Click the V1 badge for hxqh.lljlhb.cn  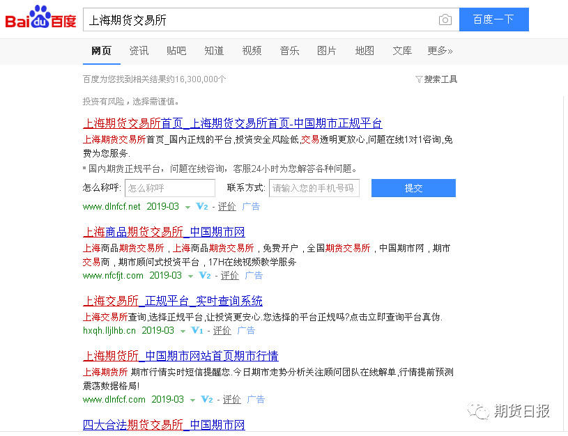coord(197,331)
